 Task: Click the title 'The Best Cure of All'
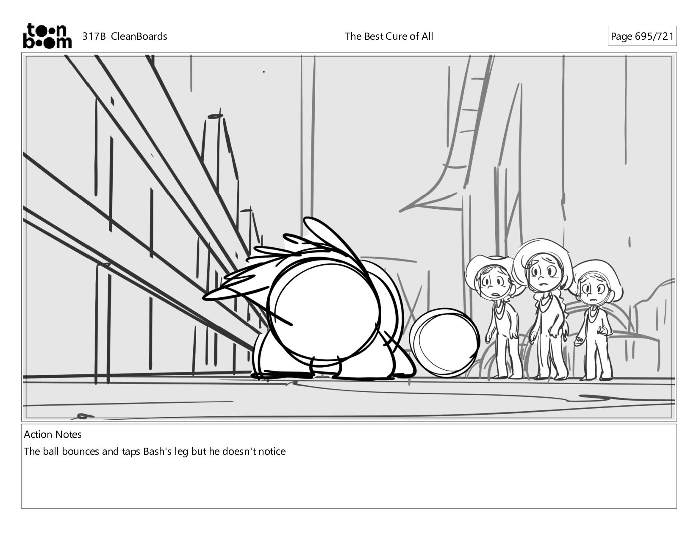tap(389, 36)
